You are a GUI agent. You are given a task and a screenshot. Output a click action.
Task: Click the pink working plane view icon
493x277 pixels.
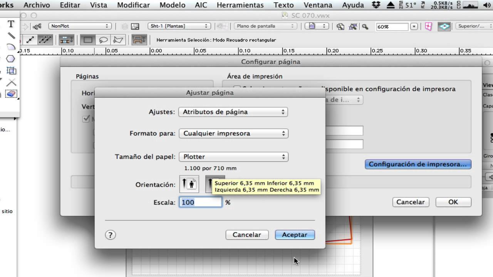point(428,27)
